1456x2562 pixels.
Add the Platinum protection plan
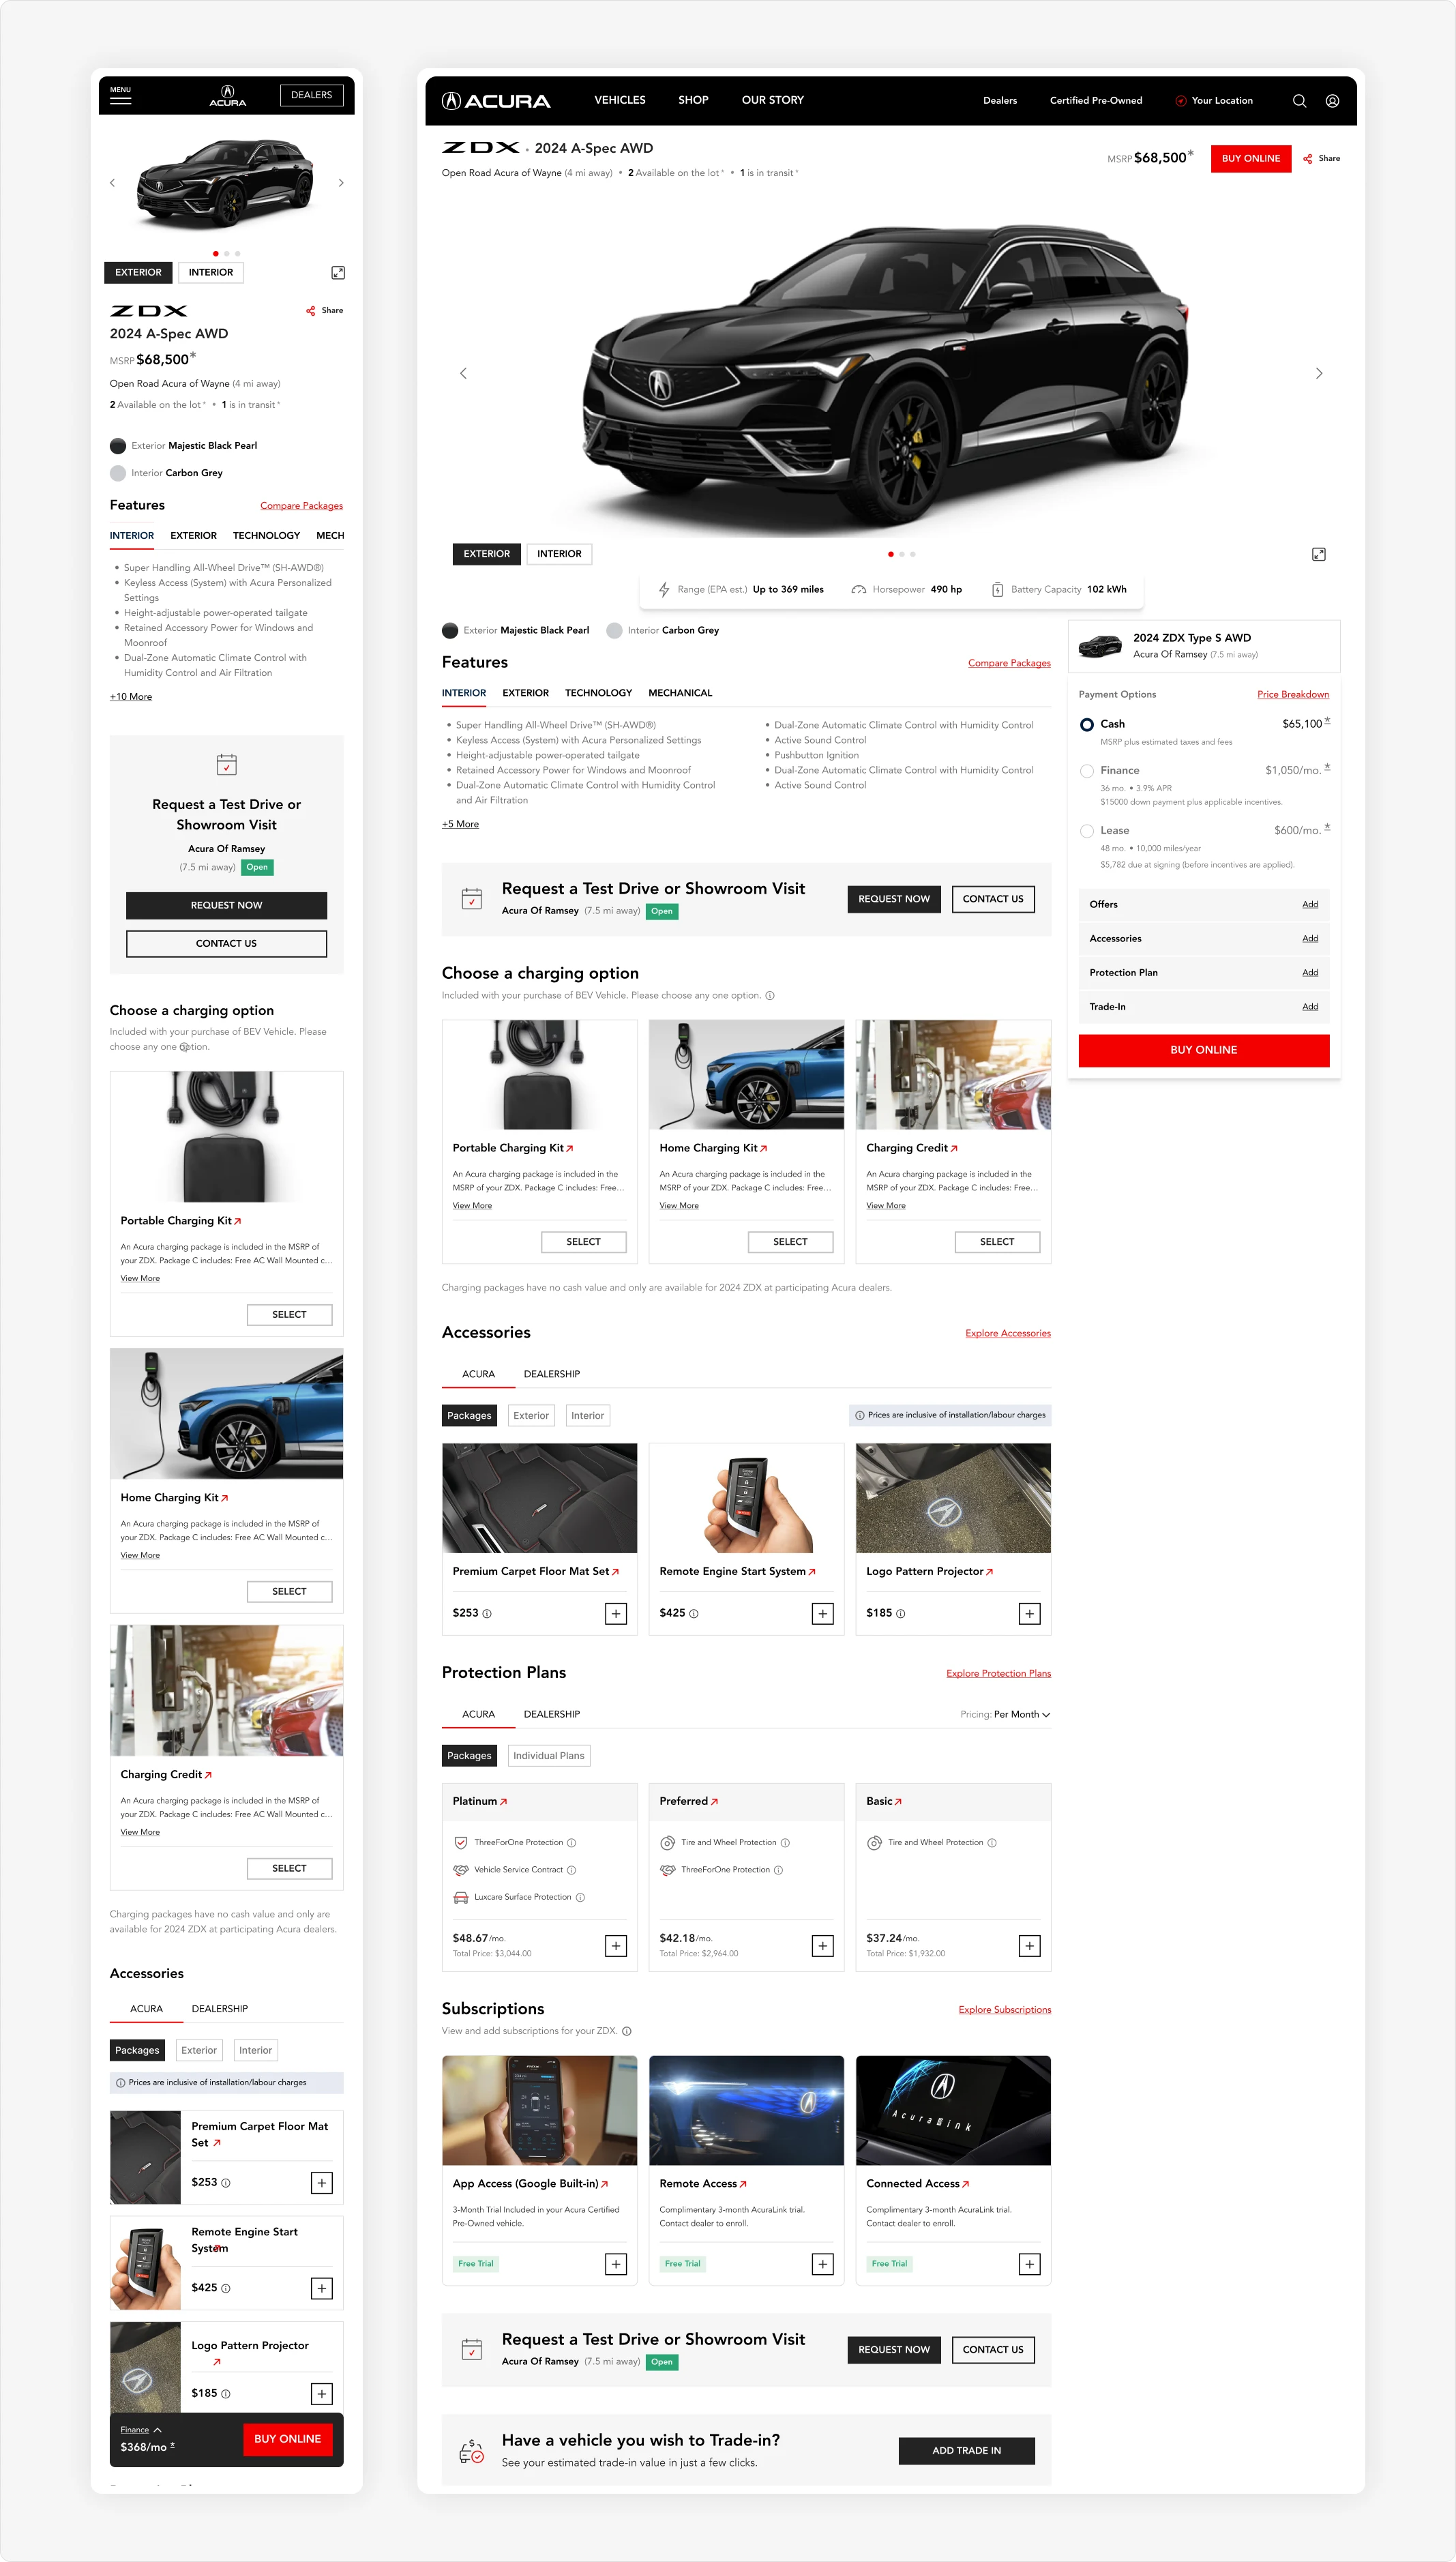[616, 1945]
